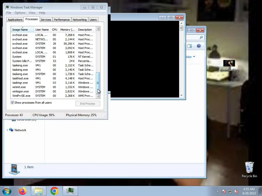
Task: Open the View menu
Action: 32,13
